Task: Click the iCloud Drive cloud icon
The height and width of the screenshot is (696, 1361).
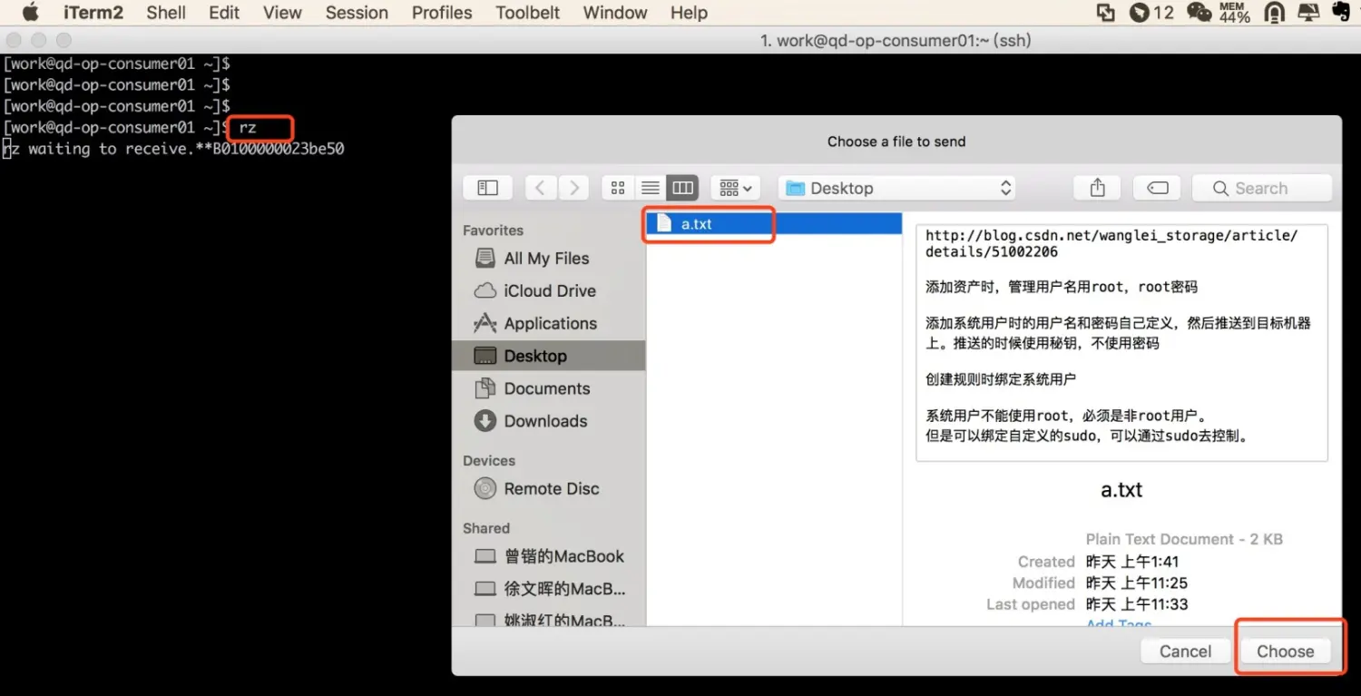Action: click(485, 291)
